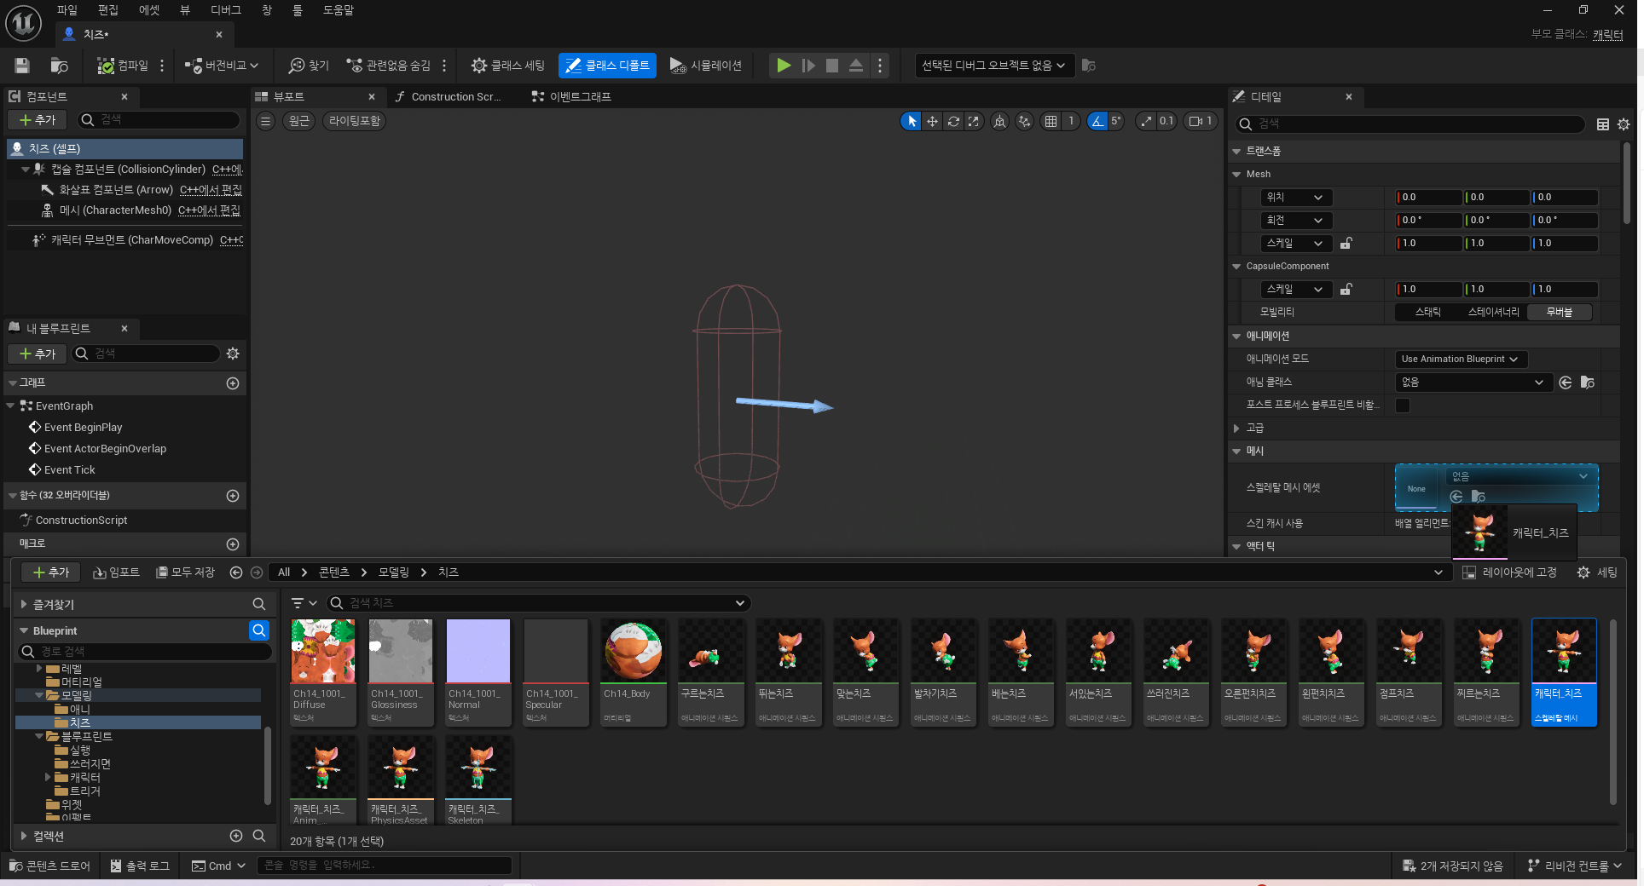
Task: Open 스켈레탈 메시 에셋 dropdown
Action: [x=1520, y=476]
